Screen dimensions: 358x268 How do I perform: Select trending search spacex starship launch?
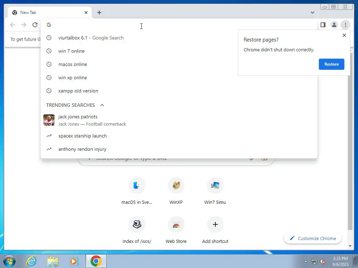coord(179,136)
